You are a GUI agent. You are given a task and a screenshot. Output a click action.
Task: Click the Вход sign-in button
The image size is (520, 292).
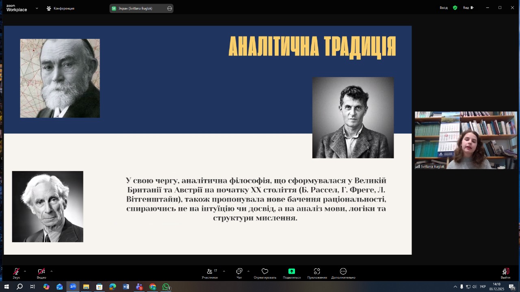[444, 8]
